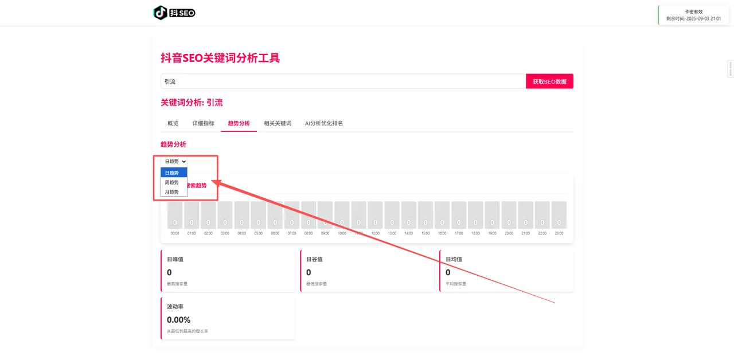Click the 23:00 bar in the hourly chart
The height and width of the screenshot is (364, 734).
(x=559, y=215)
